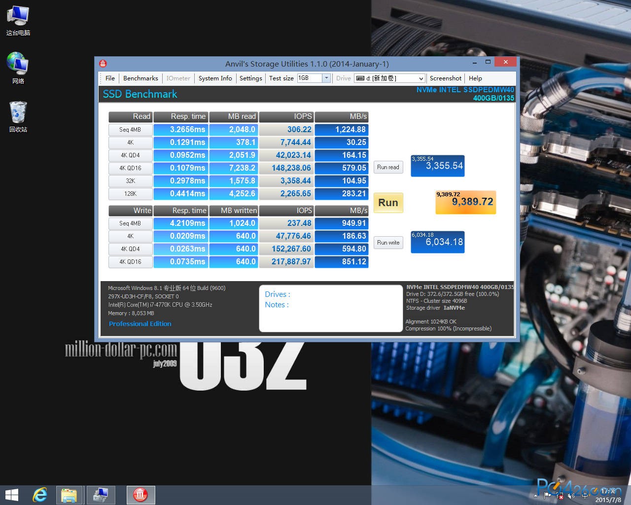631x505 pixels.
Task: Click the taskbar clock showing 2015/7/8
Action: 608,495
